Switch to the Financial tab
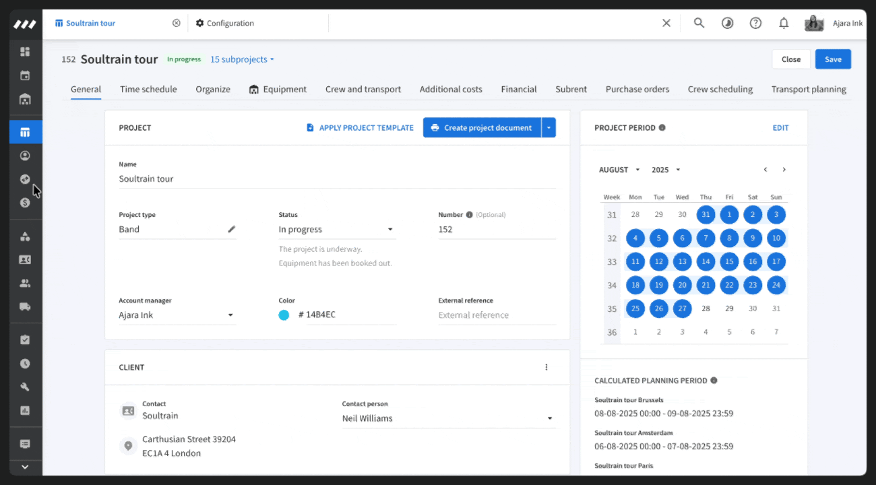 [x=519, y=89]
